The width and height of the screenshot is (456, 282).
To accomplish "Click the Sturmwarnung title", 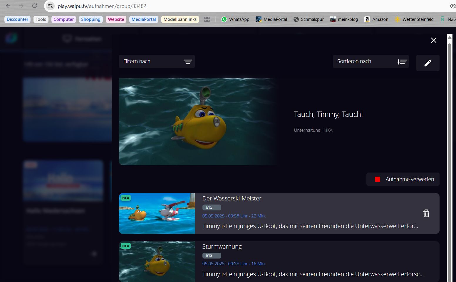I will pyautogui.click(x=222, y=246).
